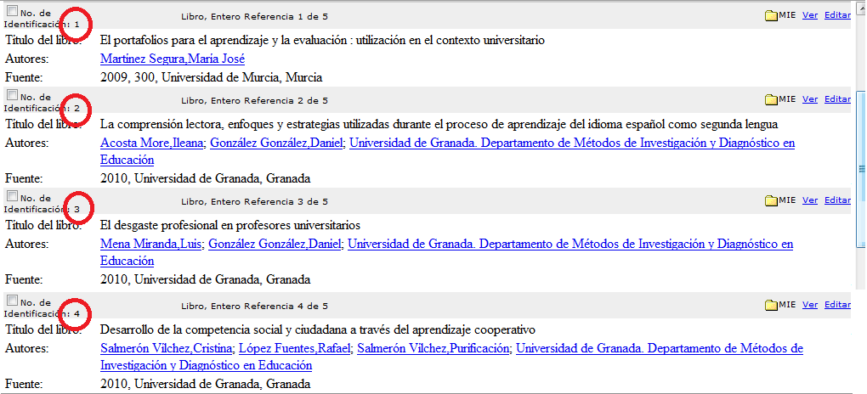This screenshot has height=394, width=867.
Task: Click 'Libro, Entero Referencia 2 de 5' header
Action: pos(254,100)
